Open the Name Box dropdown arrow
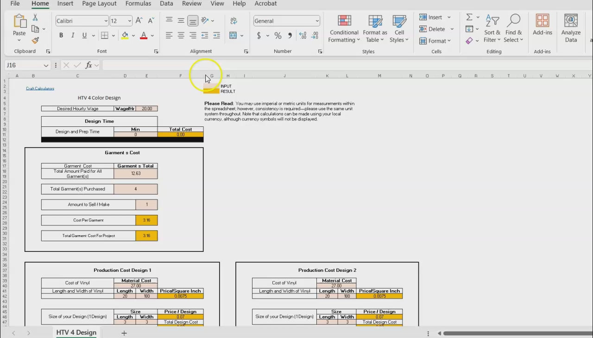This screenshot has width=593, height=338. (46, 66)
